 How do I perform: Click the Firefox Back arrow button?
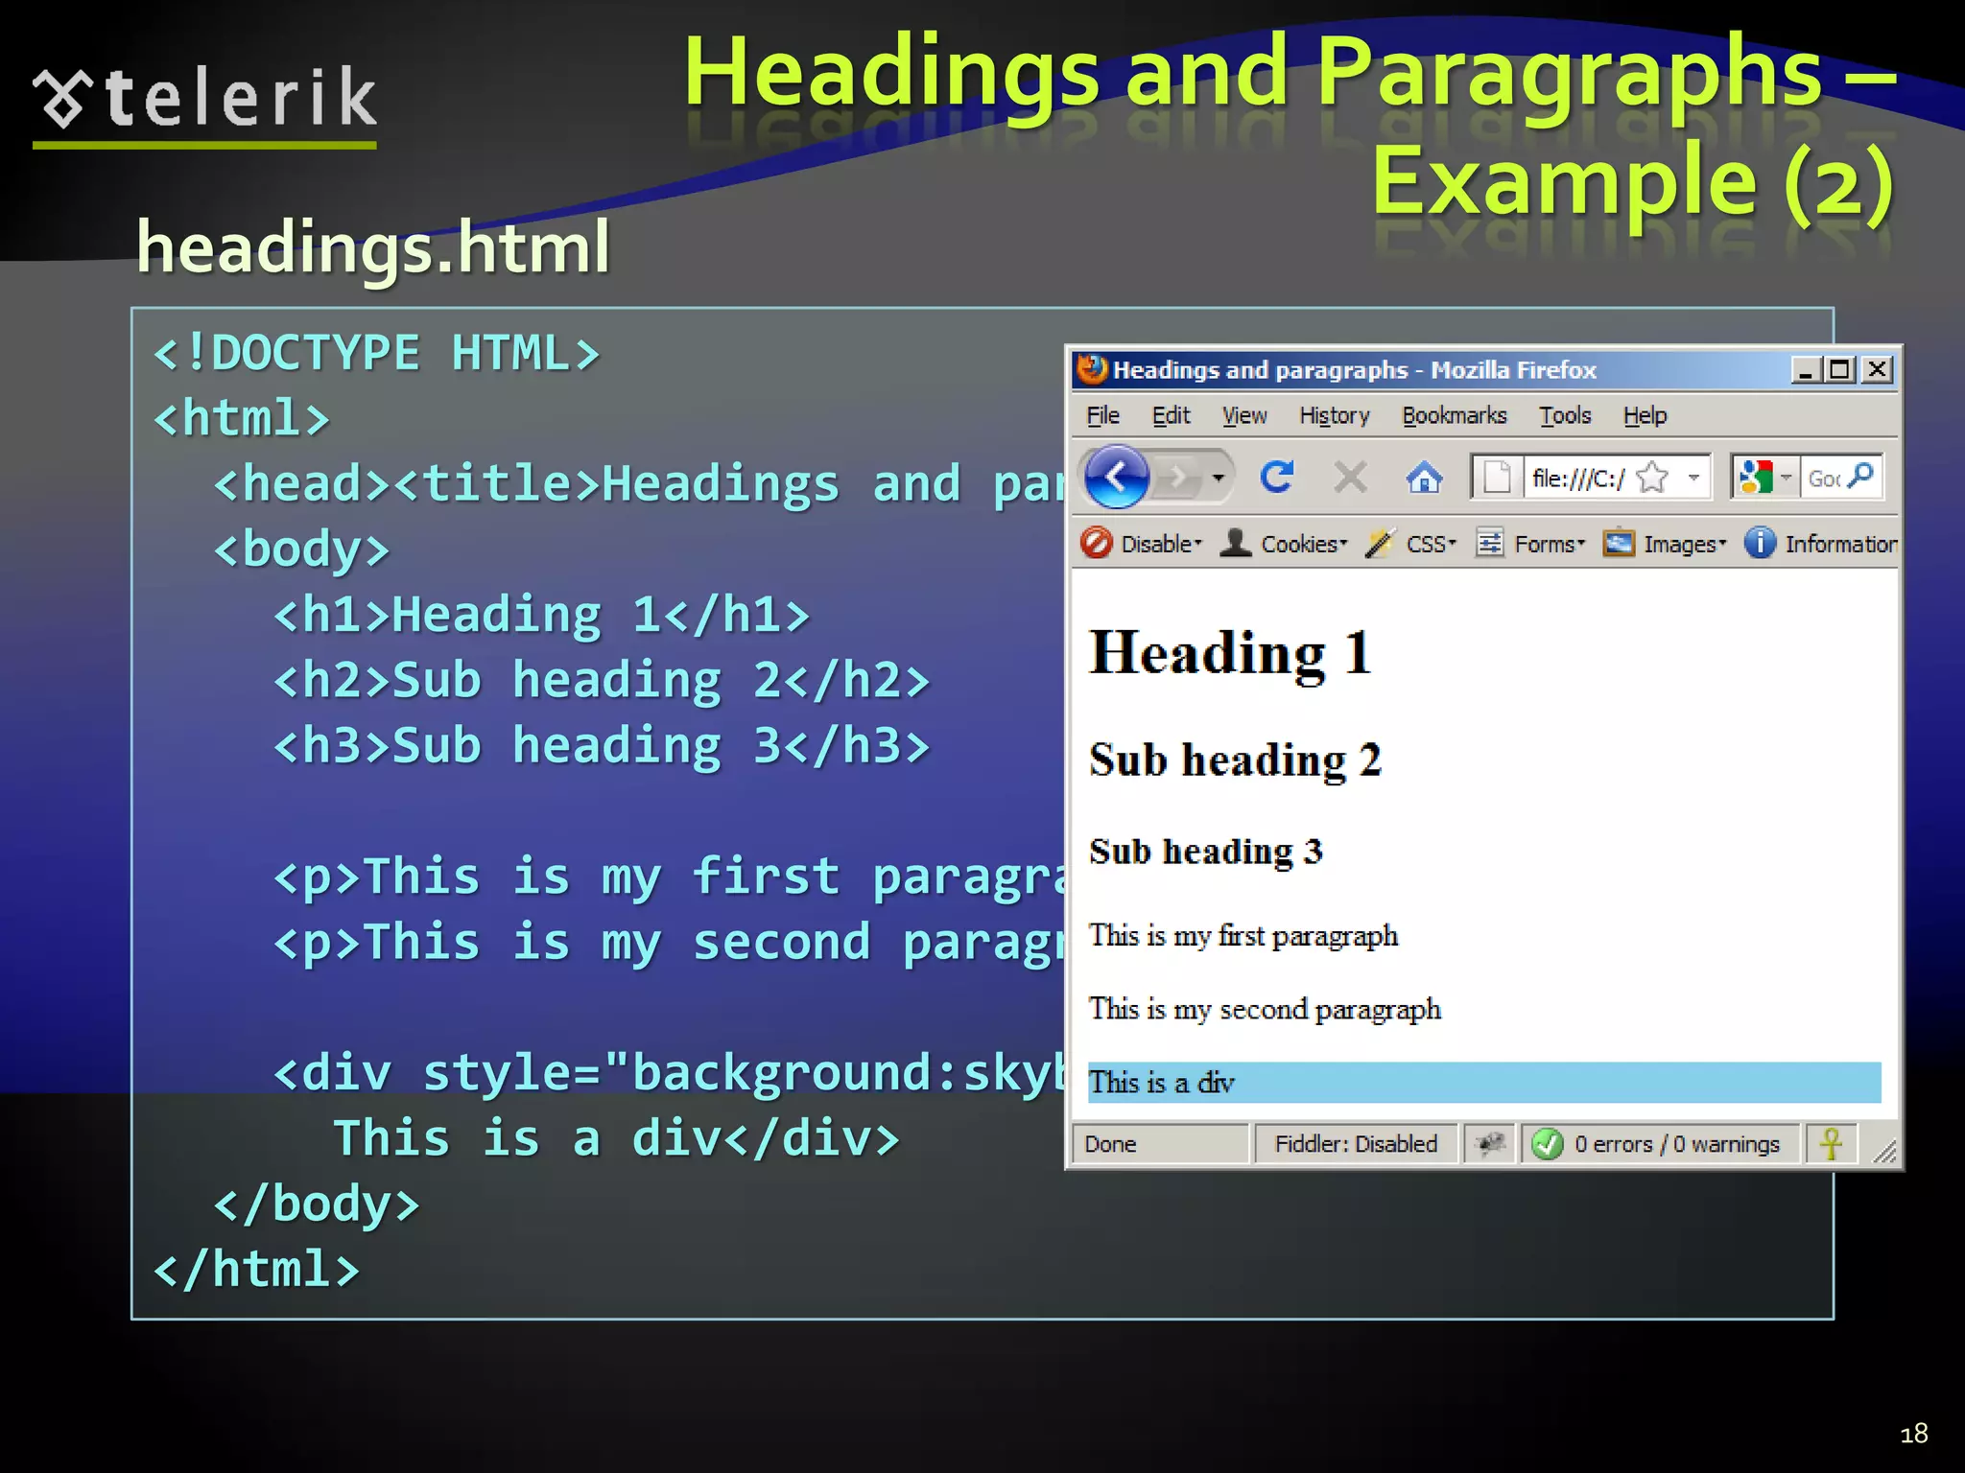pos(1117,477)
